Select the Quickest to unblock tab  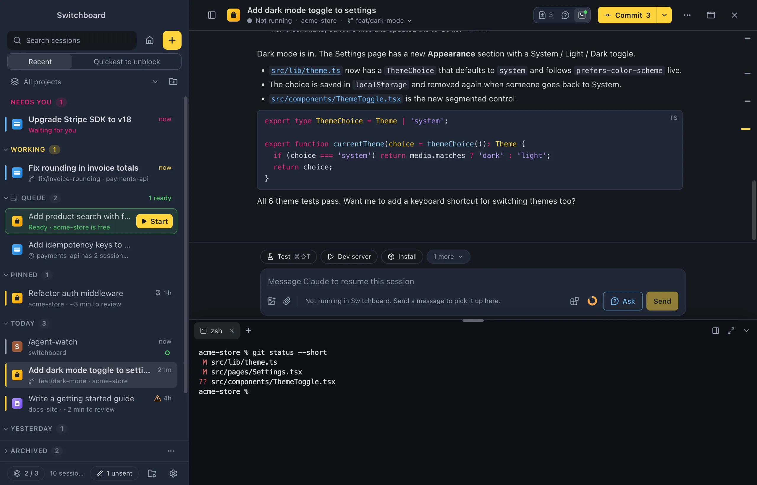tap(127, 62)
